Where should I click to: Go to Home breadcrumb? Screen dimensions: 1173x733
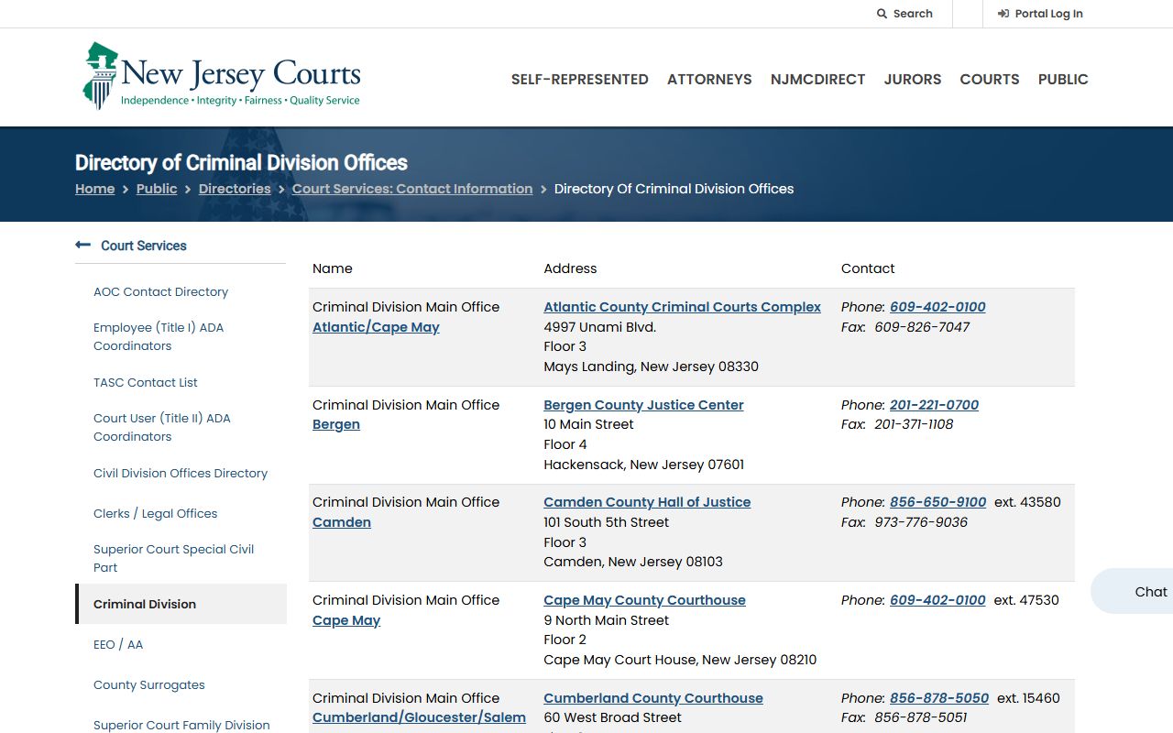[95, 189]
